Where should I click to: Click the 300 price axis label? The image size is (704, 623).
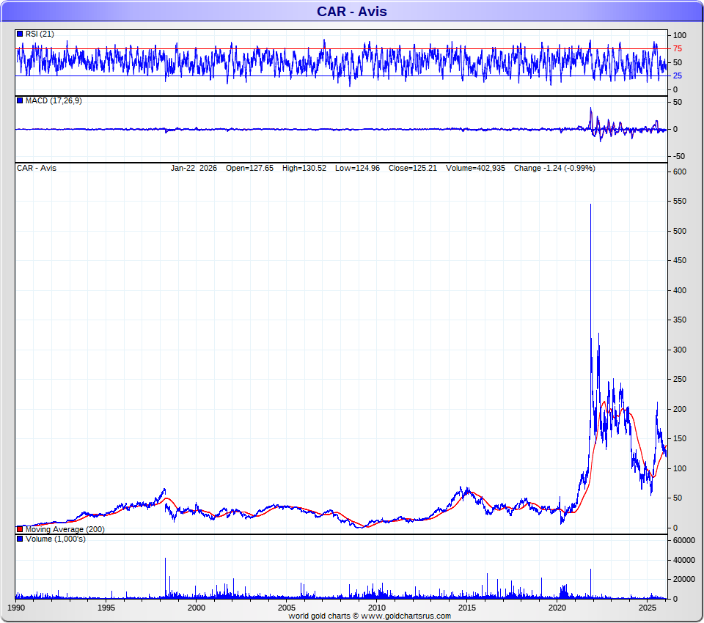680,350
